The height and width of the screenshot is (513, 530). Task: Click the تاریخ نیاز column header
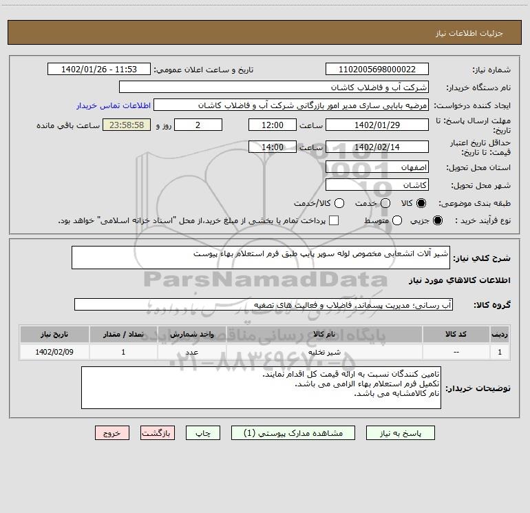click(x=54, y=335)
